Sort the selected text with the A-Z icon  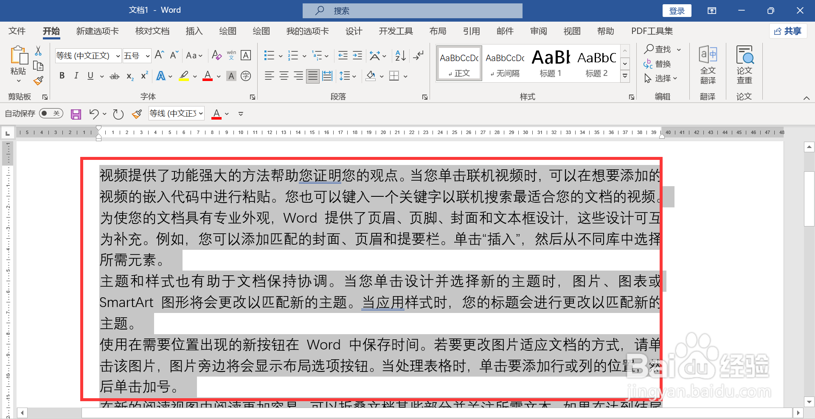pos(400,56)
